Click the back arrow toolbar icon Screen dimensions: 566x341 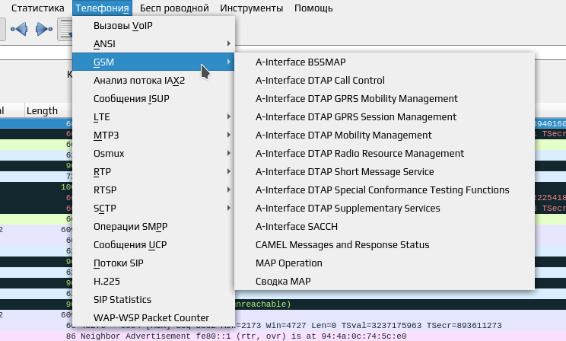pyautogui.click(x=19, y=29)
